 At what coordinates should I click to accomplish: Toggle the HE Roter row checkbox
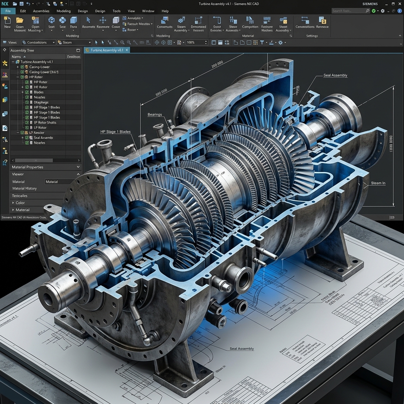click(x=27, y=87)
